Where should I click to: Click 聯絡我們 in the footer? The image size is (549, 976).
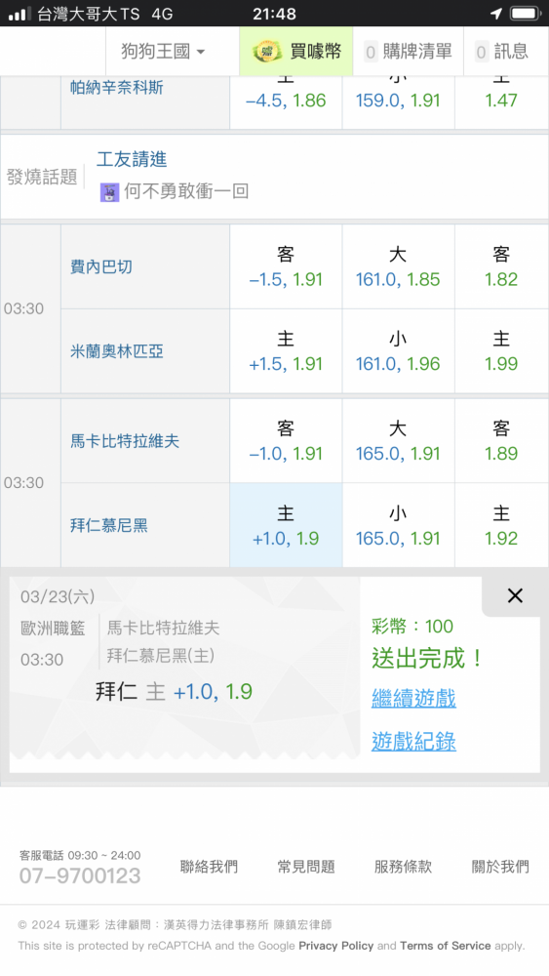[209, 867]
